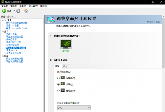The image size is (165, 112).
Task: Collapse the 视频 tree node
Action: tap(3, 56)
